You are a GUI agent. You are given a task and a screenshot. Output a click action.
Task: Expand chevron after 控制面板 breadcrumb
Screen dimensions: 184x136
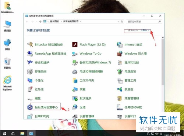61,22
